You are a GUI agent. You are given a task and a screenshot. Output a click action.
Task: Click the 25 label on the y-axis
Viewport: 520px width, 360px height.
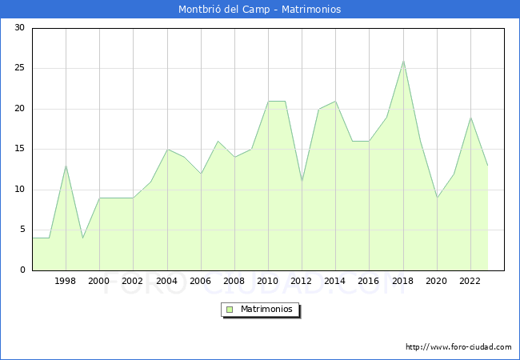[x=19, y=68]
